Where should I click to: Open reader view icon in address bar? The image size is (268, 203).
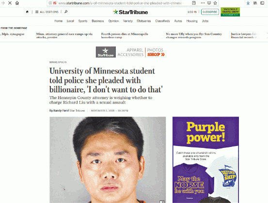coord(194,3)
